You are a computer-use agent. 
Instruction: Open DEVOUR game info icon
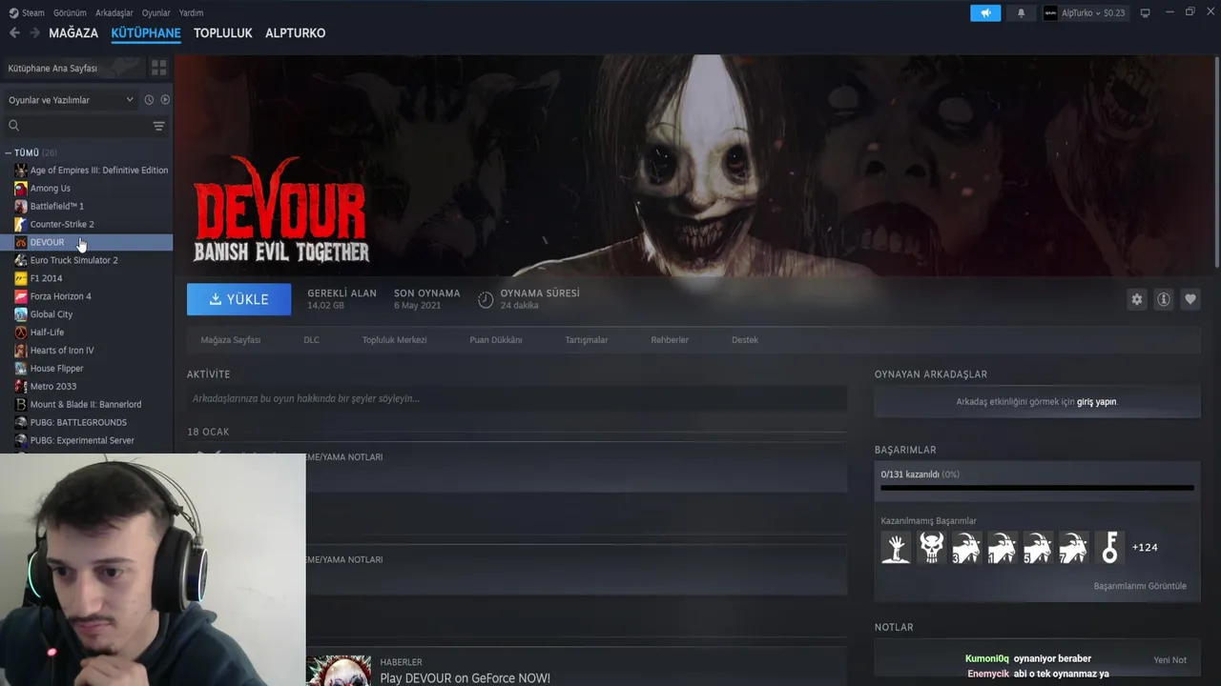tap(1164, 299)
